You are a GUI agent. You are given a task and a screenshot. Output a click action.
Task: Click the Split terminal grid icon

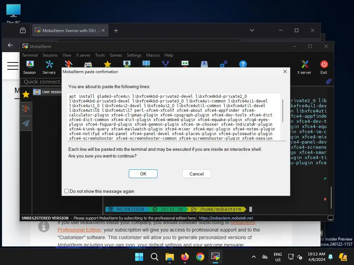pos(146,64)
